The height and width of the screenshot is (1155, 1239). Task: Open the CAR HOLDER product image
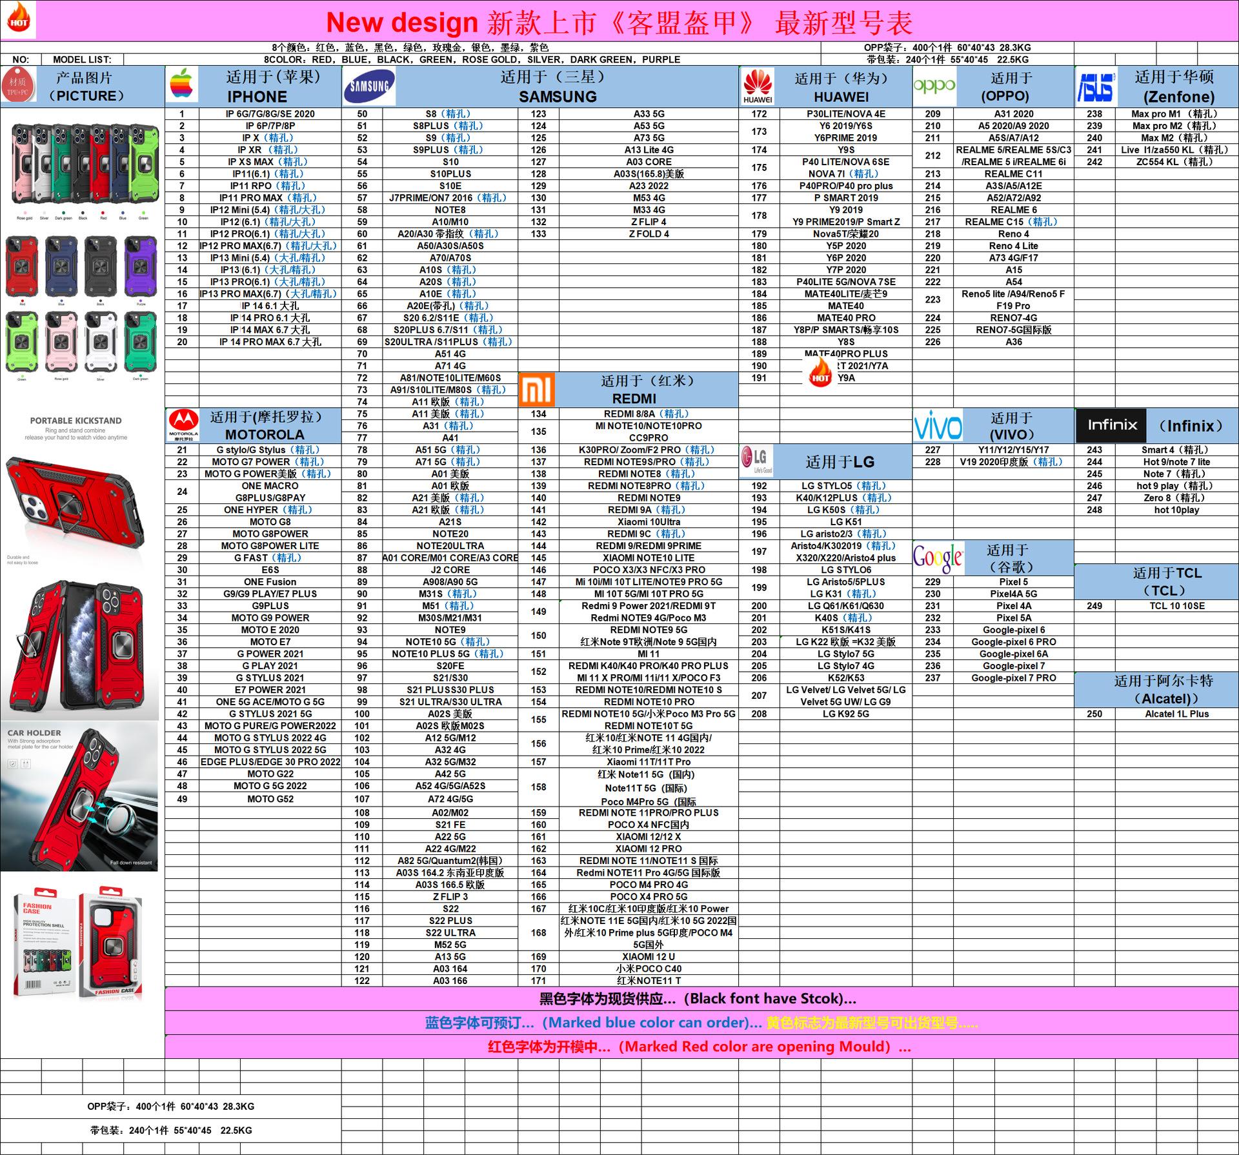point(79,796)
